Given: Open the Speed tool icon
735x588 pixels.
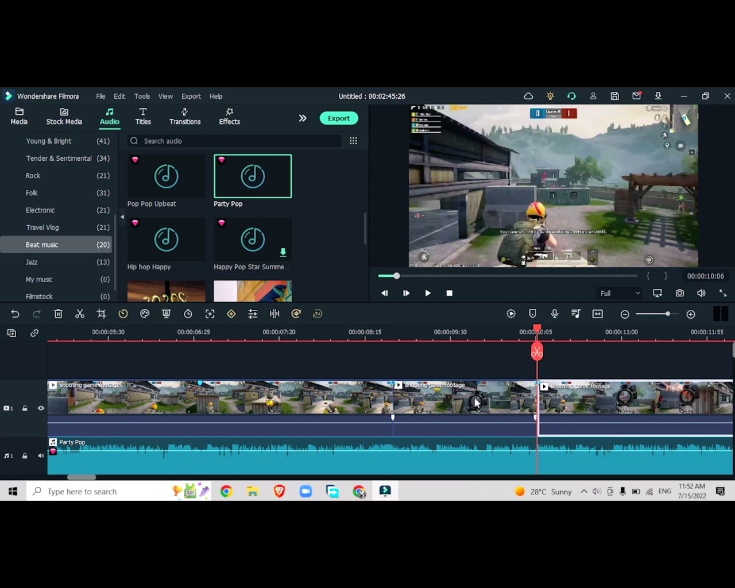Looking at the screenshot, I should tap(123, 314).
